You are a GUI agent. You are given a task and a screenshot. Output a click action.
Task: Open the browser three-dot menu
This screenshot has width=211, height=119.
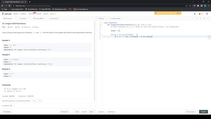click(x=209, y=6)
